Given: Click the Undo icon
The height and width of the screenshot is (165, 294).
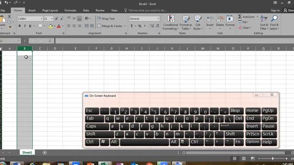Looking at the screenshot, I should coord(6,3).
